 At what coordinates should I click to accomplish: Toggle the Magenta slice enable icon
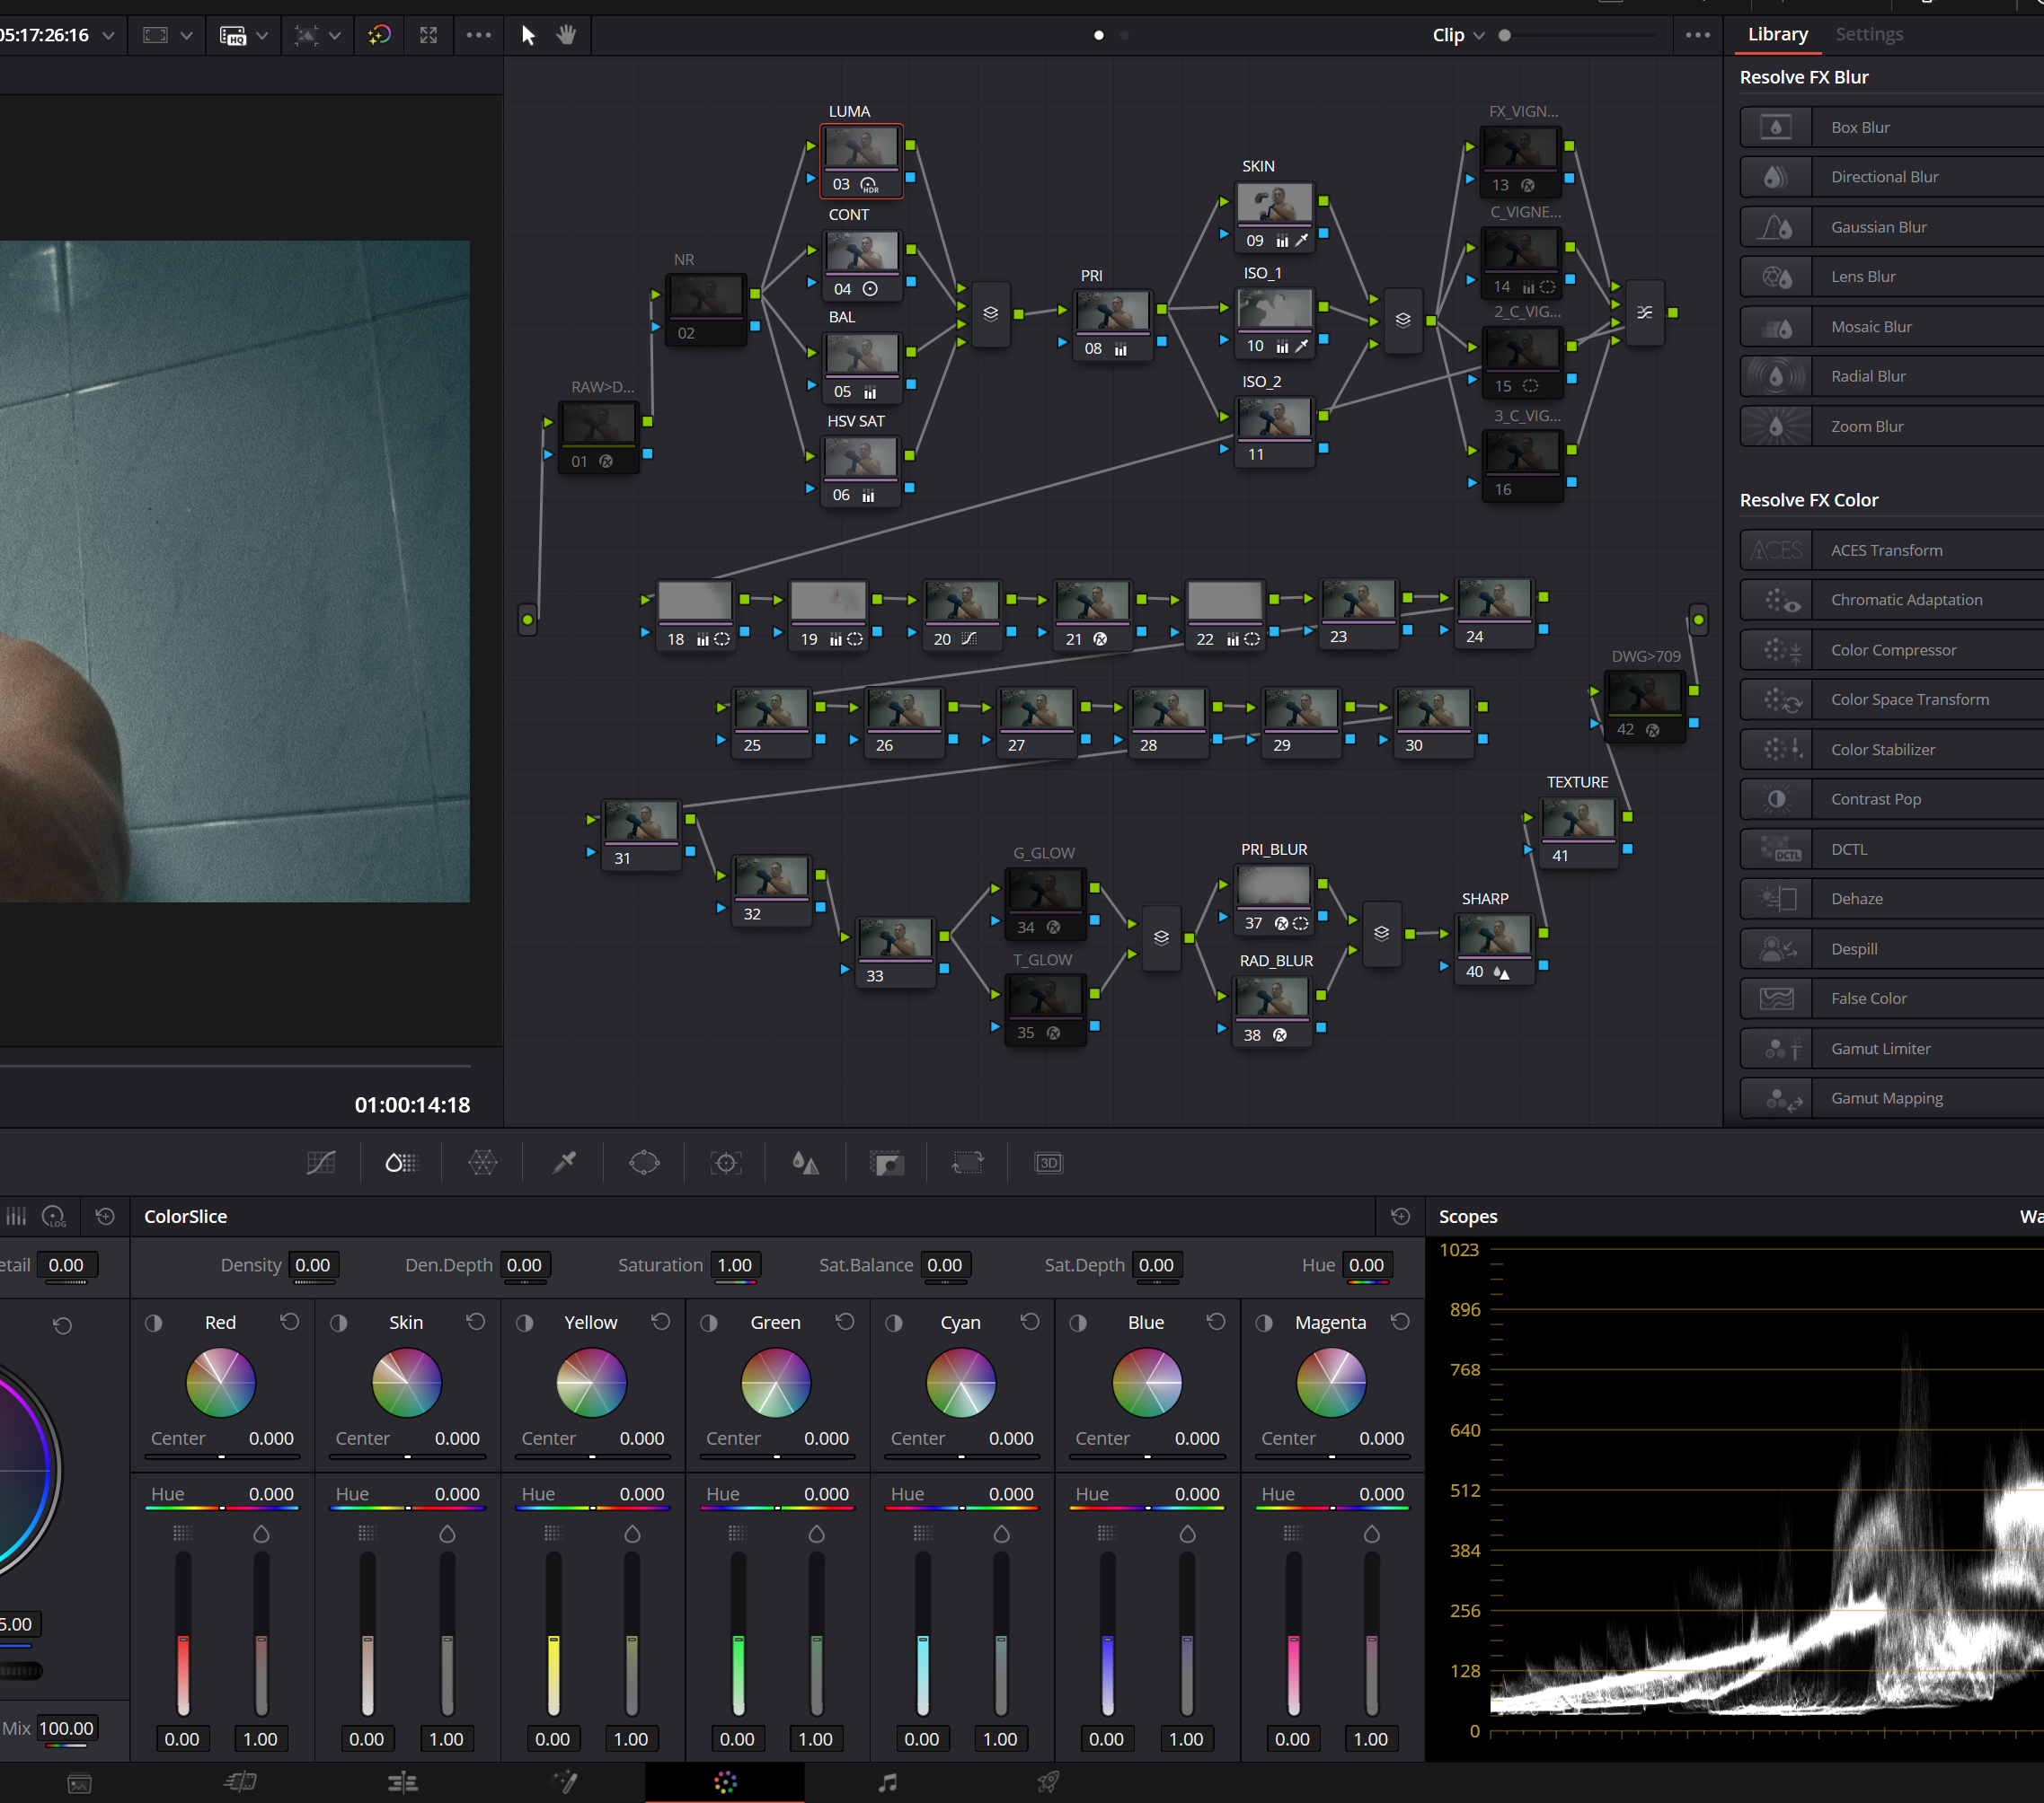click(1264, 1323)
